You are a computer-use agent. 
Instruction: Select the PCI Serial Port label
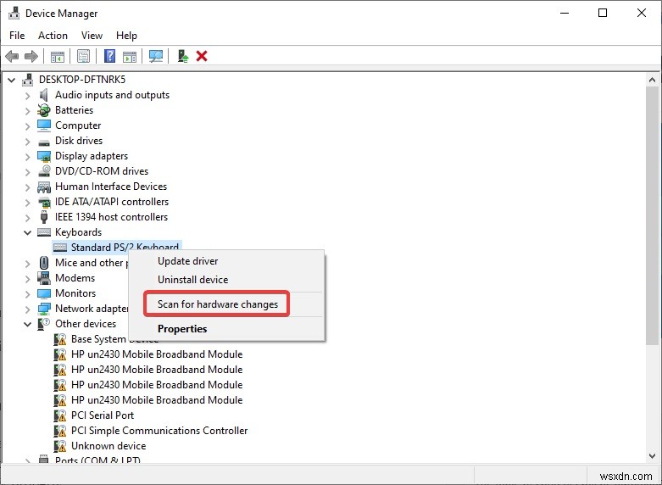click(103, 415)
